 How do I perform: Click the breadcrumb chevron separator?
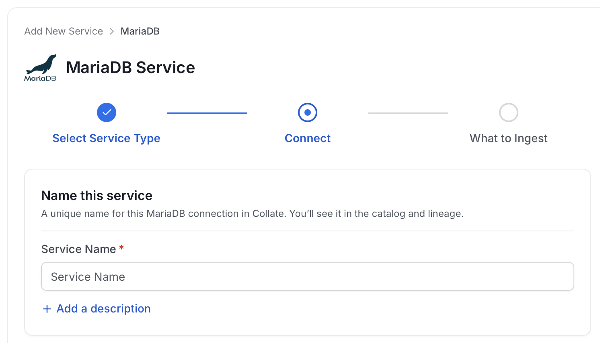(x=112, y=31)
